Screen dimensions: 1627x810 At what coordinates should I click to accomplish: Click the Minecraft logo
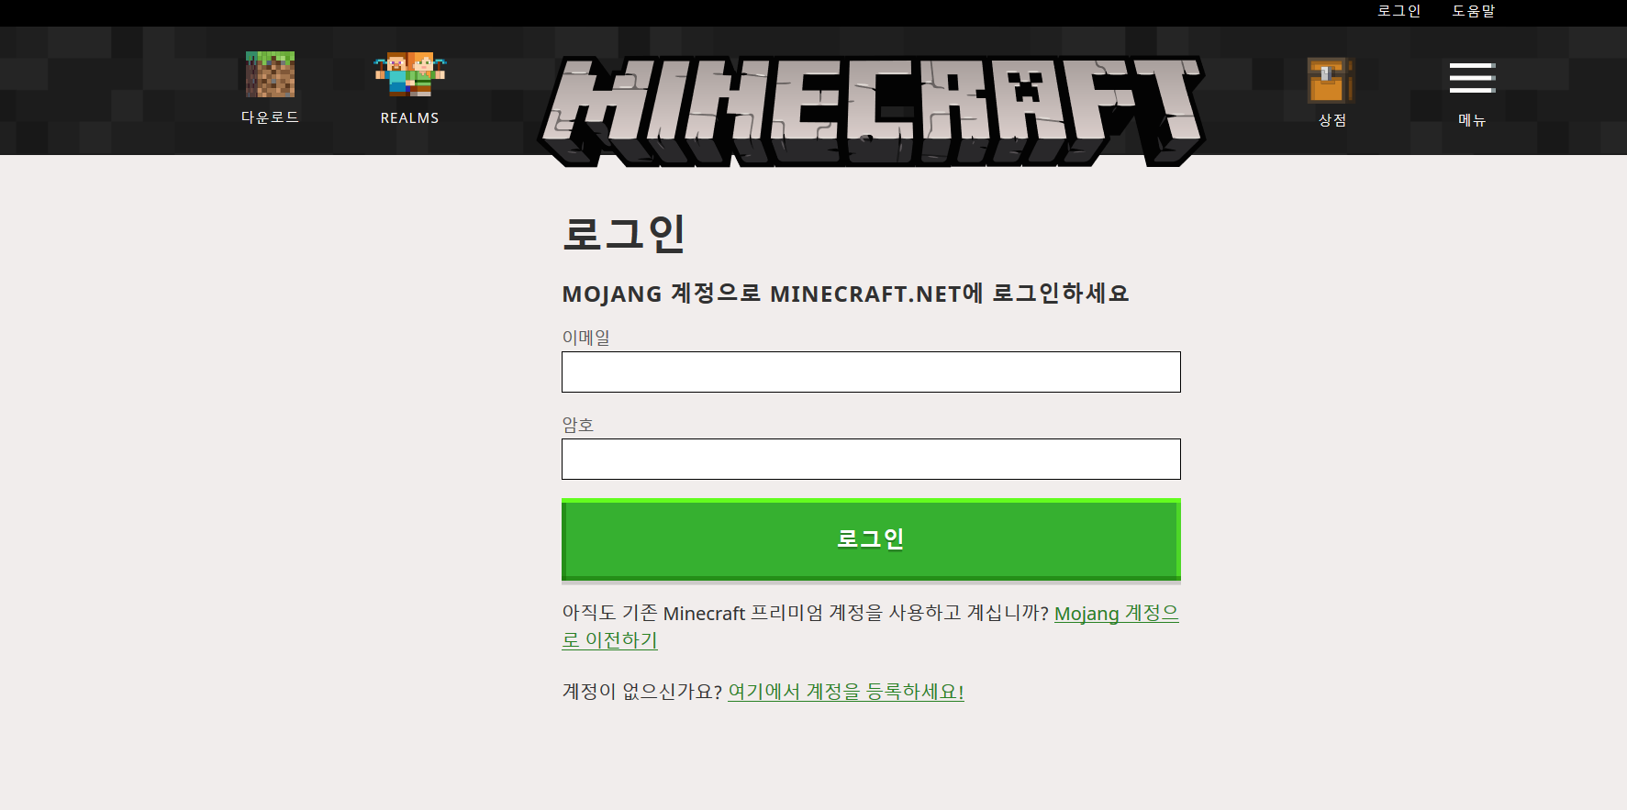point(871,112)
